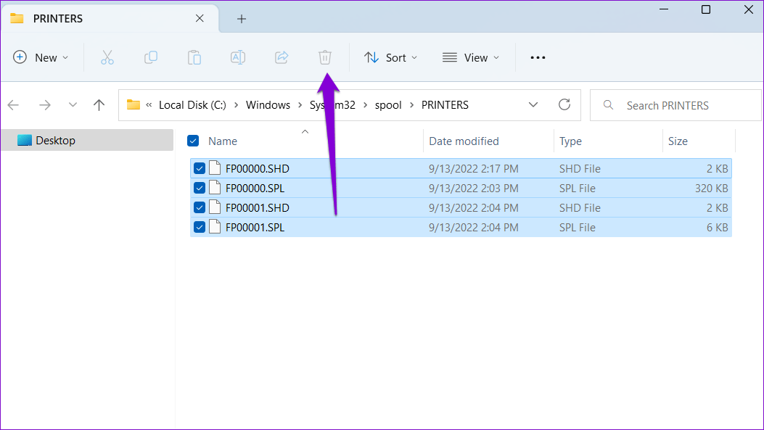Uncheck the FP00001.SPL file checkbox
This screenshot has width=764, height=430.
(199, 226)
